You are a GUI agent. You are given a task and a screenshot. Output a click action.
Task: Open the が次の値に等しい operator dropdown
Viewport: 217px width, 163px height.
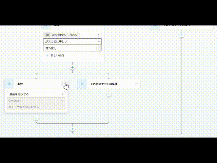point(73,41)
